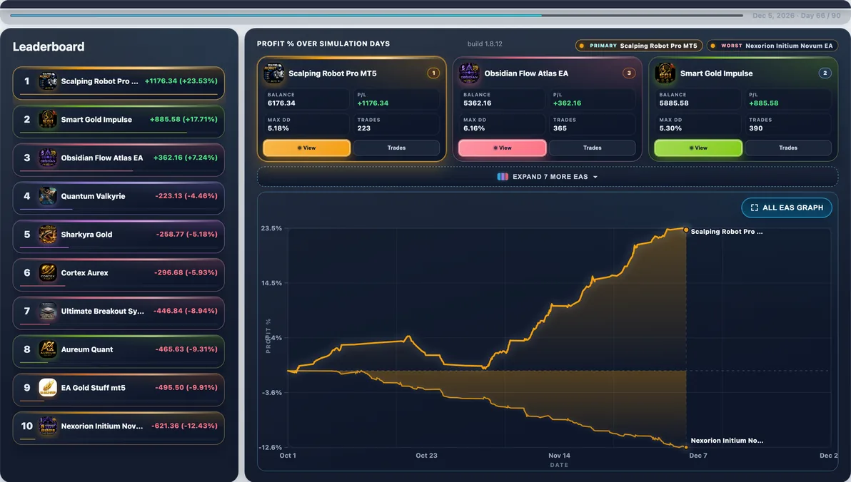This screenshot has height=482, width=851.
Task: Click the Aureum Quant avatar icon
Action: [x=48, y=349]
